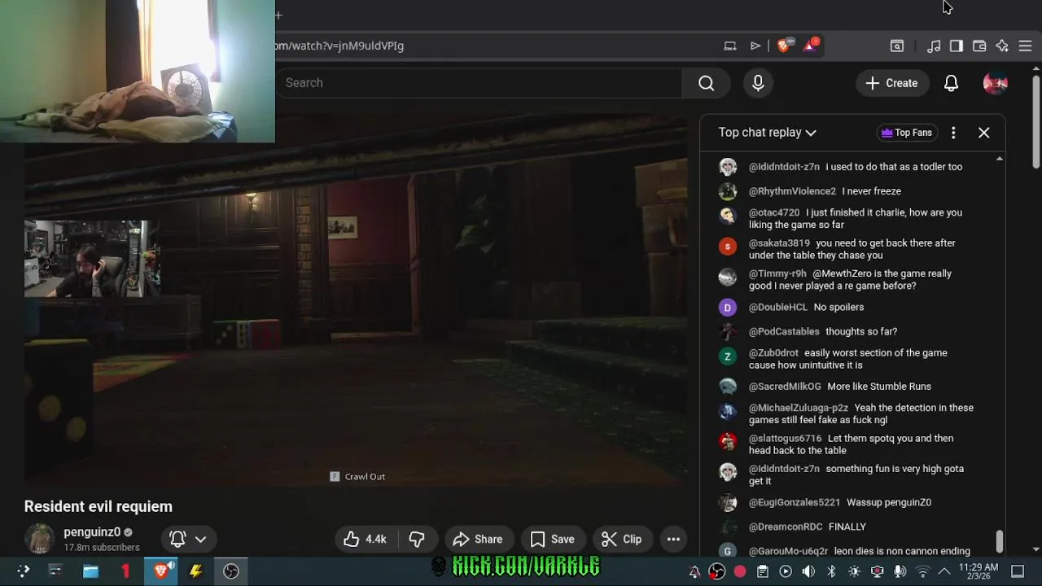Toggle the Brave sidebar panel

click(957, 46)
